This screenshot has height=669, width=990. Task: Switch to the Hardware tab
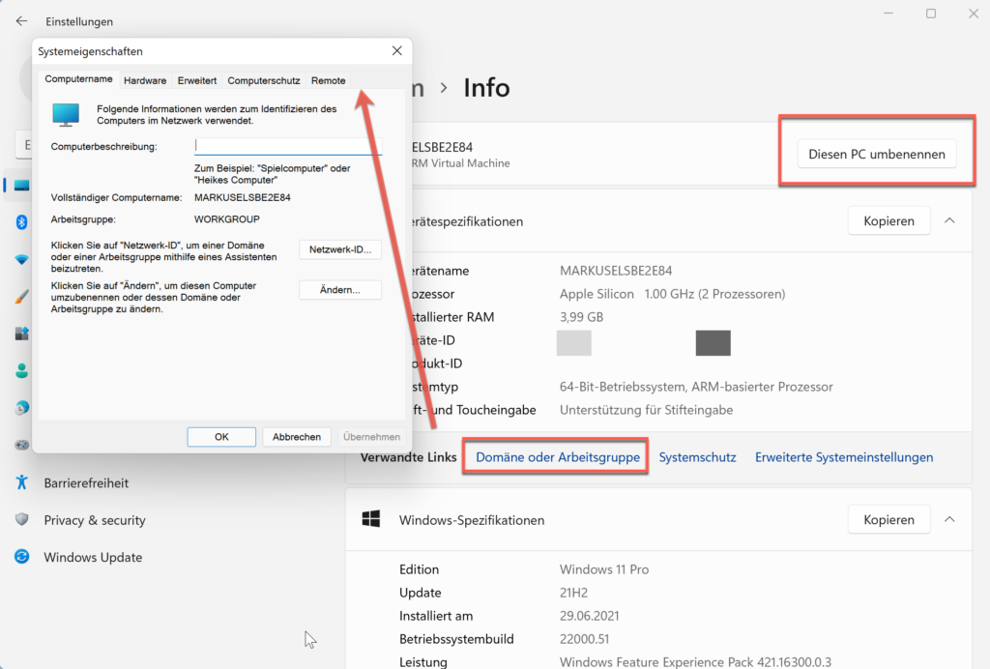click(x=145, y=80)
